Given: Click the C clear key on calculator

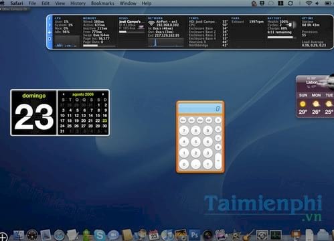Looking at the screenshot, I should (207, 165).
